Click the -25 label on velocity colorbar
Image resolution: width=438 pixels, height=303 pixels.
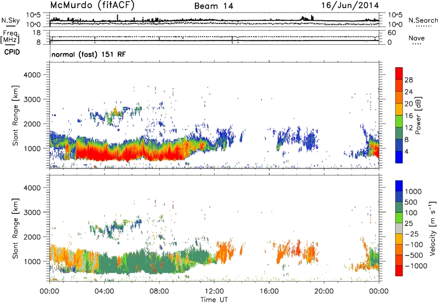(x=411, y=234)
